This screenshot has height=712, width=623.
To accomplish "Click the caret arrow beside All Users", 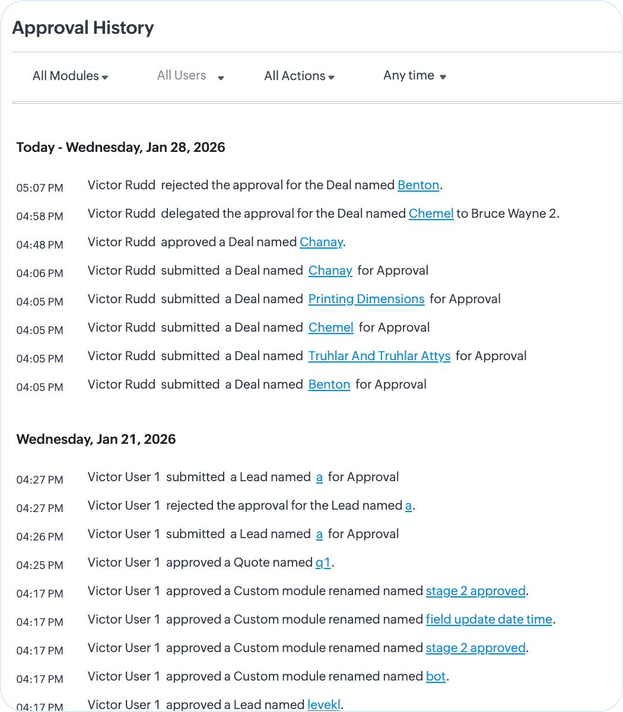I will click(x=221, y=78).
